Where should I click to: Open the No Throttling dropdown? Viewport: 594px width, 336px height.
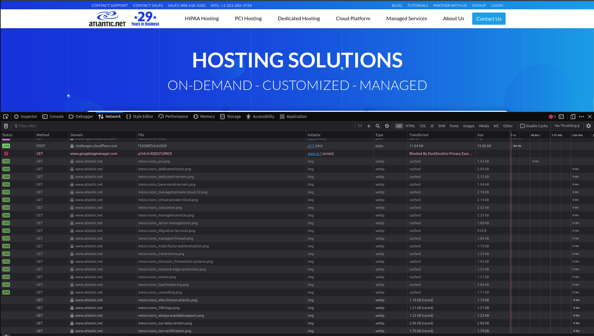[567, 126]
